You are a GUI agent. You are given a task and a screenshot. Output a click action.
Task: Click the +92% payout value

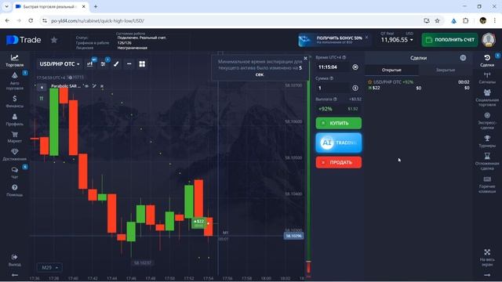pyautogui.click(x=325, y=109)
